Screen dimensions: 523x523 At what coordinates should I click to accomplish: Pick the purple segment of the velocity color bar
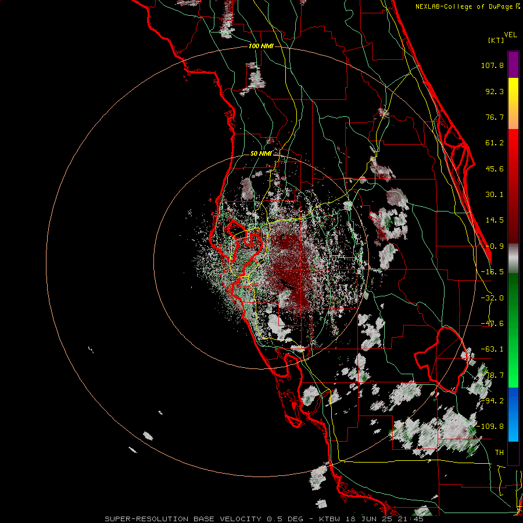point(513,65)
